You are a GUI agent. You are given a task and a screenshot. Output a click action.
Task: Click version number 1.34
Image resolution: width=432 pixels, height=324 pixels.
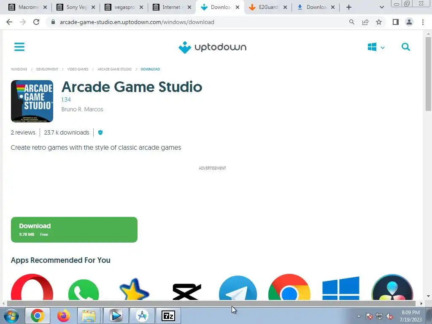point(66,100)
